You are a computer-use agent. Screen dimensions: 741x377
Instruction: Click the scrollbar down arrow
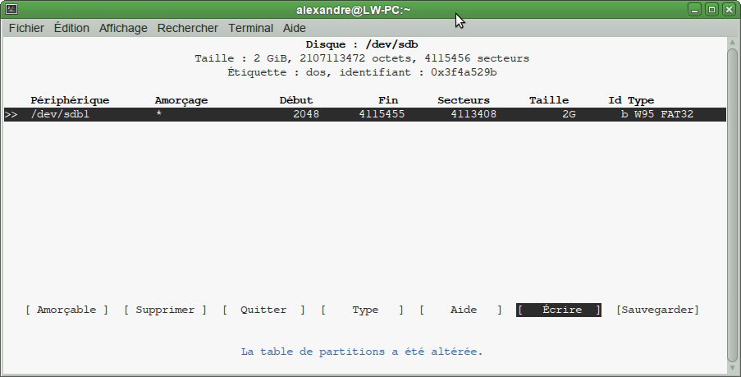click(733, 369)
